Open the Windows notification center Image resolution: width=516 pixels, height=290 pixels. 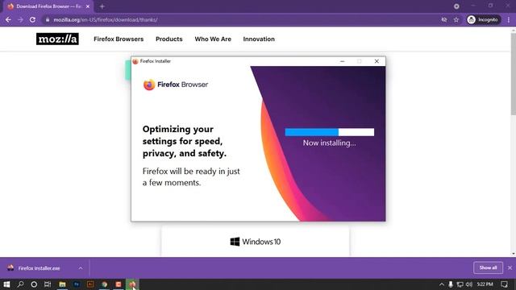click(504, 284)
